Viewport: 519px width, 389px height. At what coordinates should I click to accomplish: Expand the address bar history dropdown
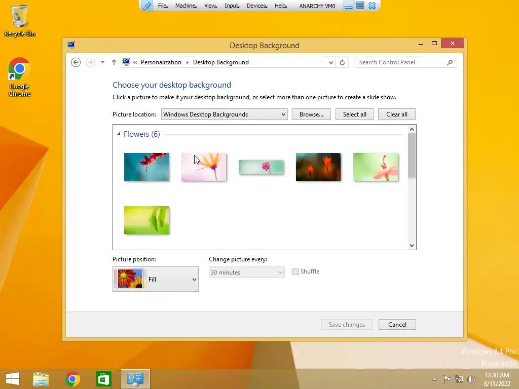(330, 62)
